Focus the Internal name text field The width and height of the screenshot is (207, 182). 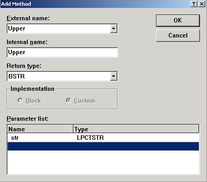(x=62, y=52)
